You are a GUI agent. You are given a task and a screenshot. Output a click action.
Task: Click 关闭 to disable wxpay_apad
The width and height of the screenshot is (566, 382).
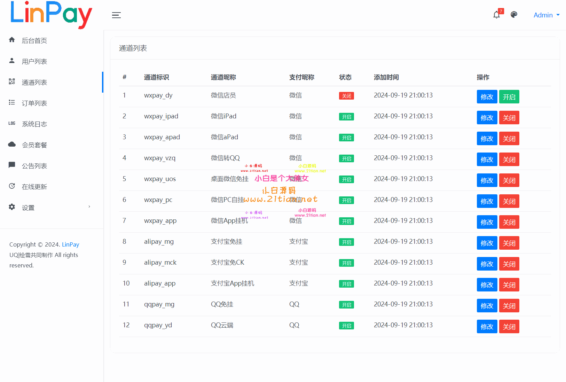[509, 139]
